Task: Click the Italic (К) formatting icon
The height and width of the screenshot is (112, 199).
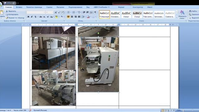Action: tap(32, 16)
